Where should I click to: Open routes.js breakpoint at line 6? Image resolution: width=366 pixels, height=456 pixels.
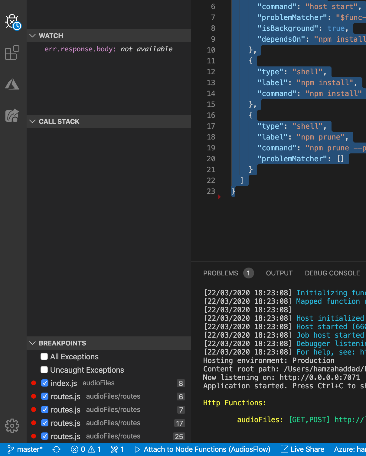109,397
